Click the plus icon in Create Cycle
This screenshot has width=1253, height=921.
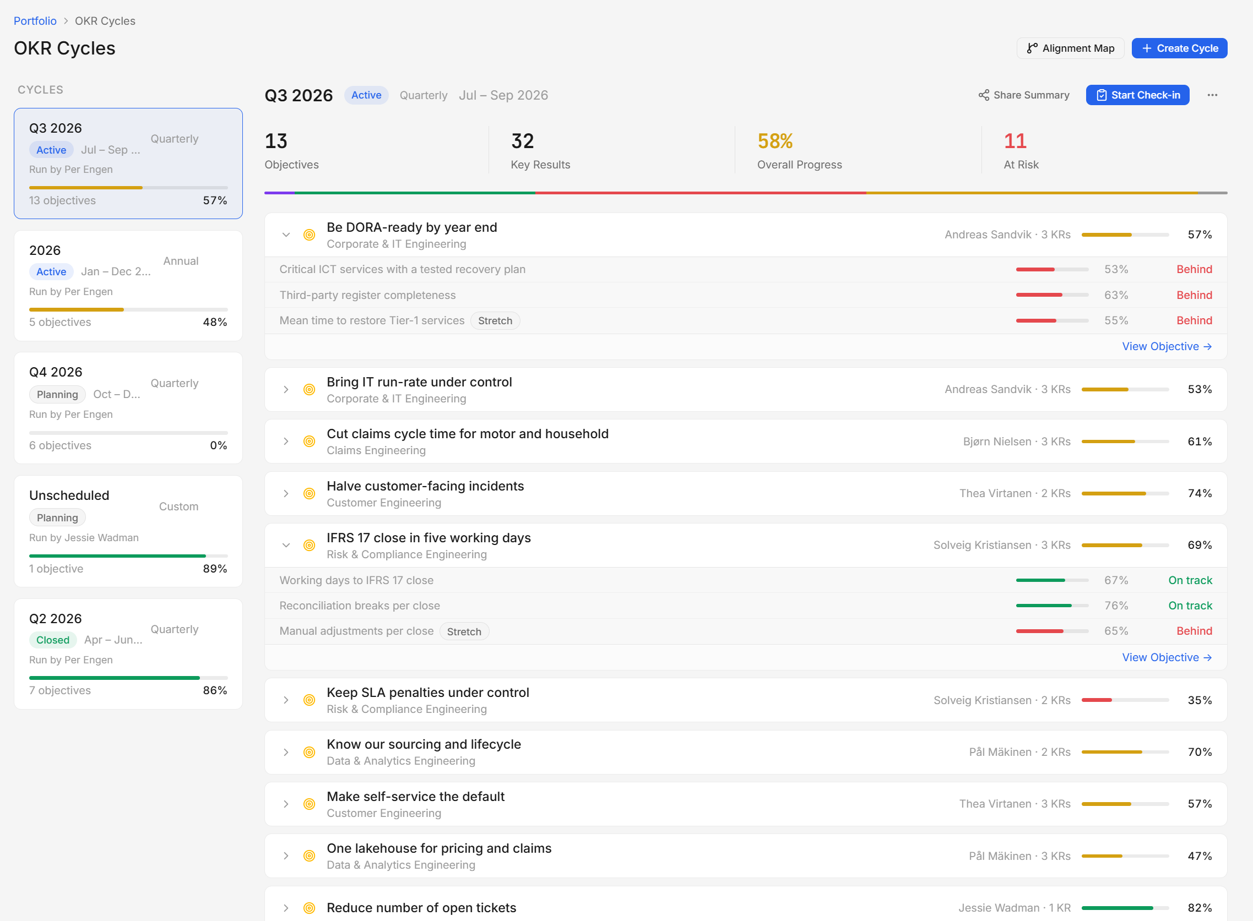point(1147,48)
